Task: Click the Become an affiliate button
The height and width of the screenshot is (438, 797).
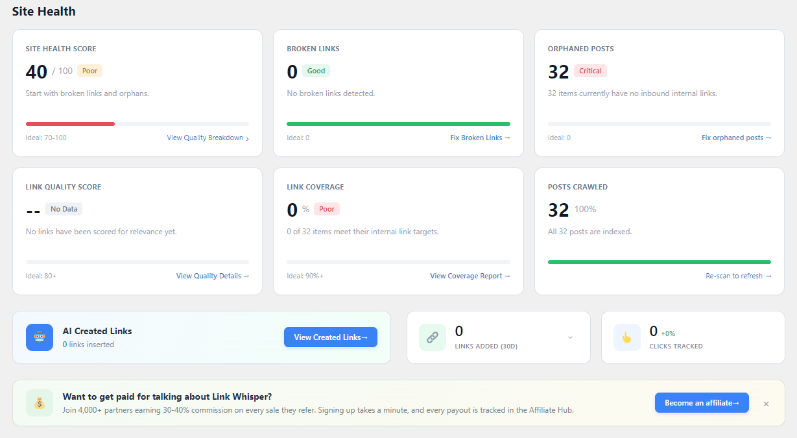Action: click(x=702, y=403)
